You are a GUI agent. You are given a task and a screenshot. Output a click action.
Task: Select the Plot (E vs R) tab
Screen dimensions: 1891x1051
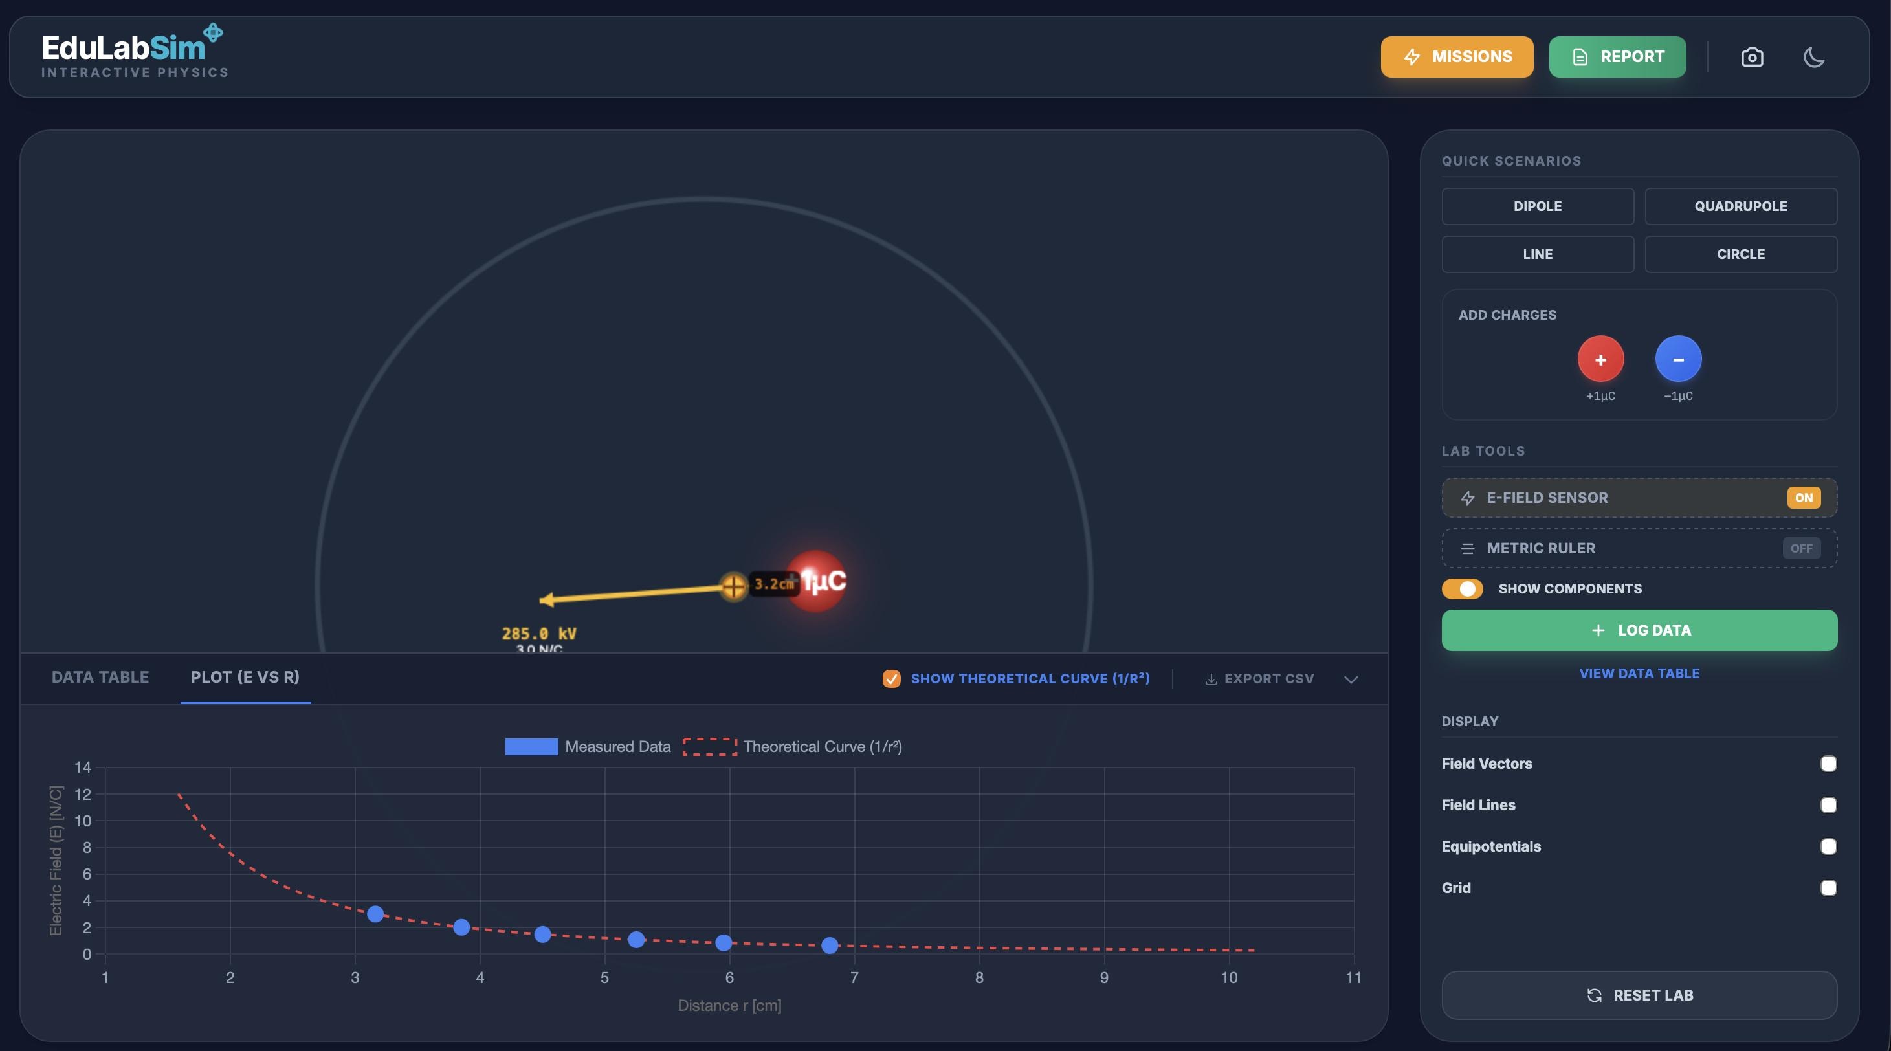point(245,677)
